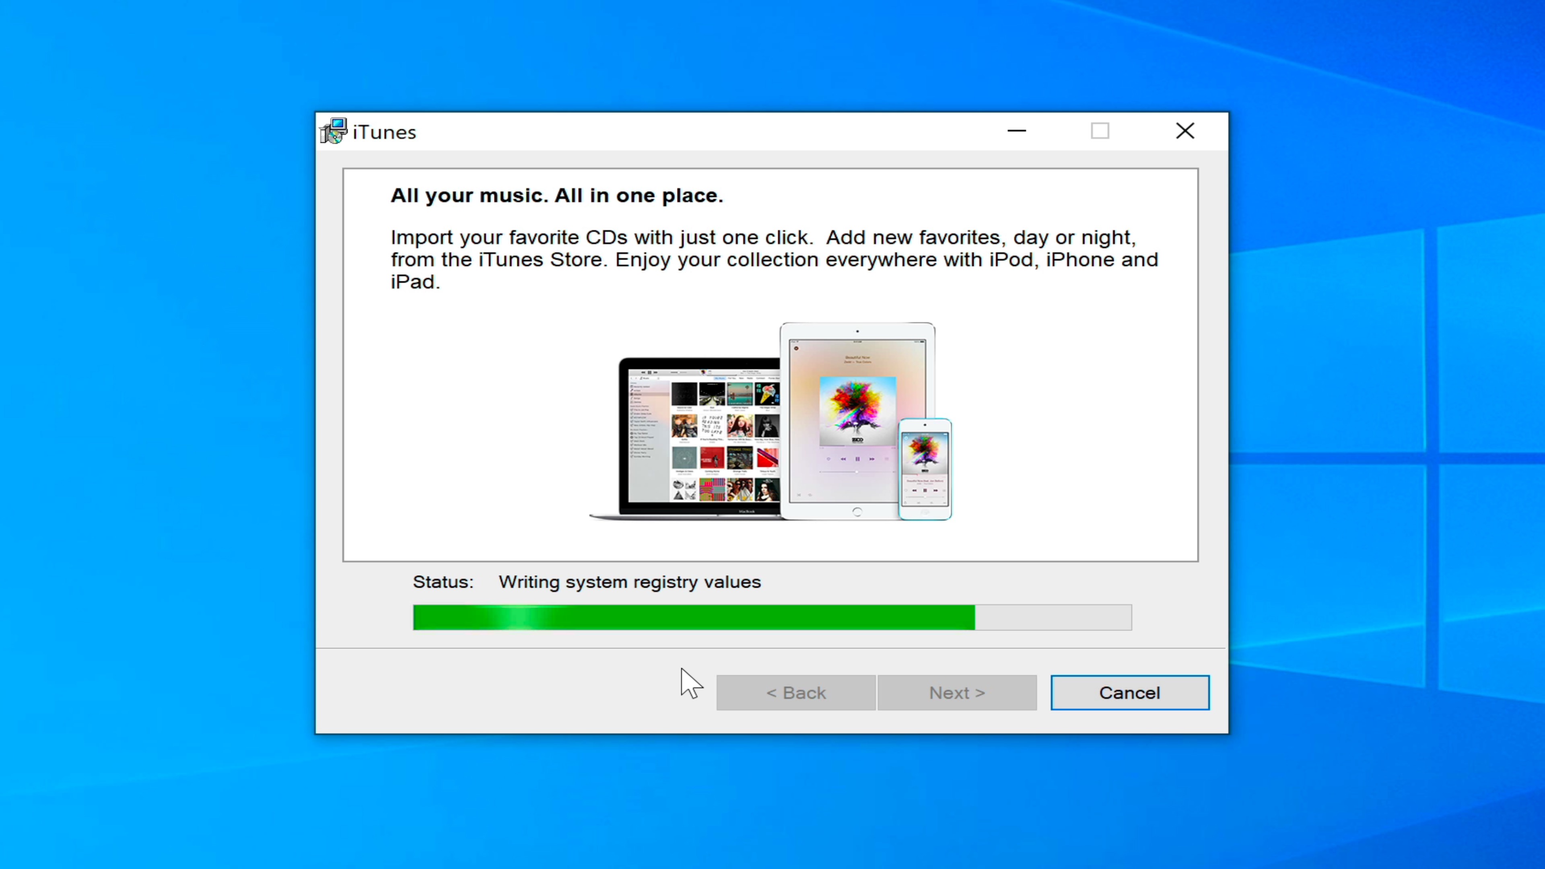Click the 'Writing system registry values' status text
This screenshot has width=1545, height=869.
point(629,582)
